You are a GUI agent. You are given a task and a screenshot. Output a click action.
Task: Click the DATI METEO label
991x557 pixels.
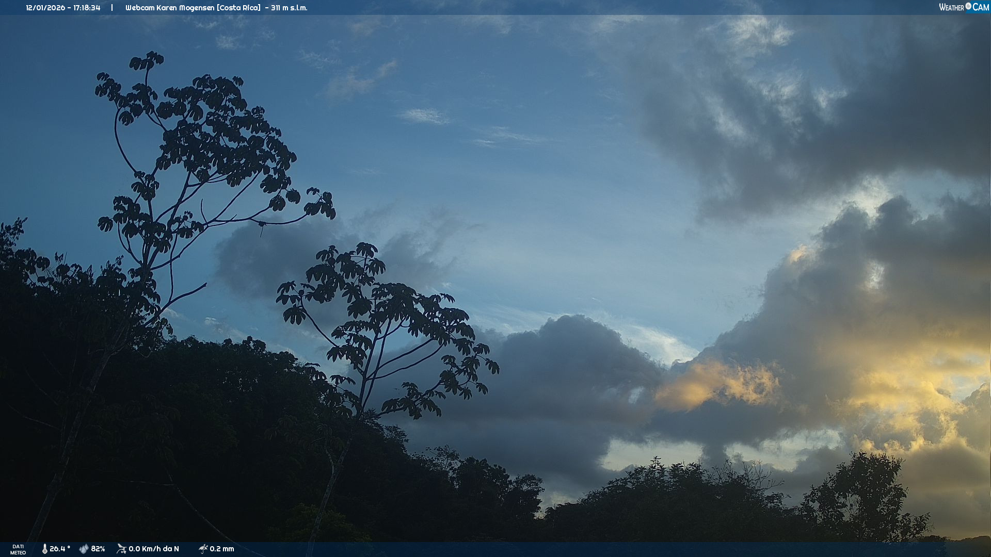click(x=18, y=549)
